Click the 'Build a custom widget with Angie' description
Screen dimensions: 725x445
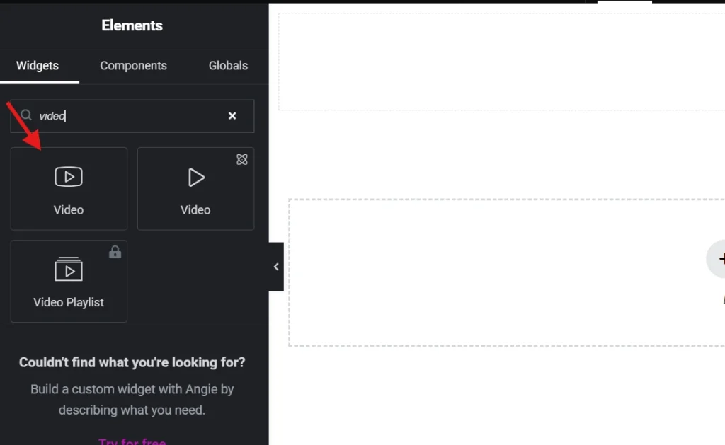[x=132, y=400]
